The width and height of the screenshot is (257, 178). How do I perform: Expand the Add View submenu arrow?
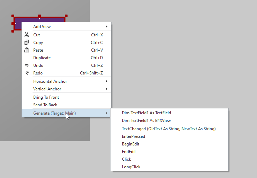pos(107,27)
